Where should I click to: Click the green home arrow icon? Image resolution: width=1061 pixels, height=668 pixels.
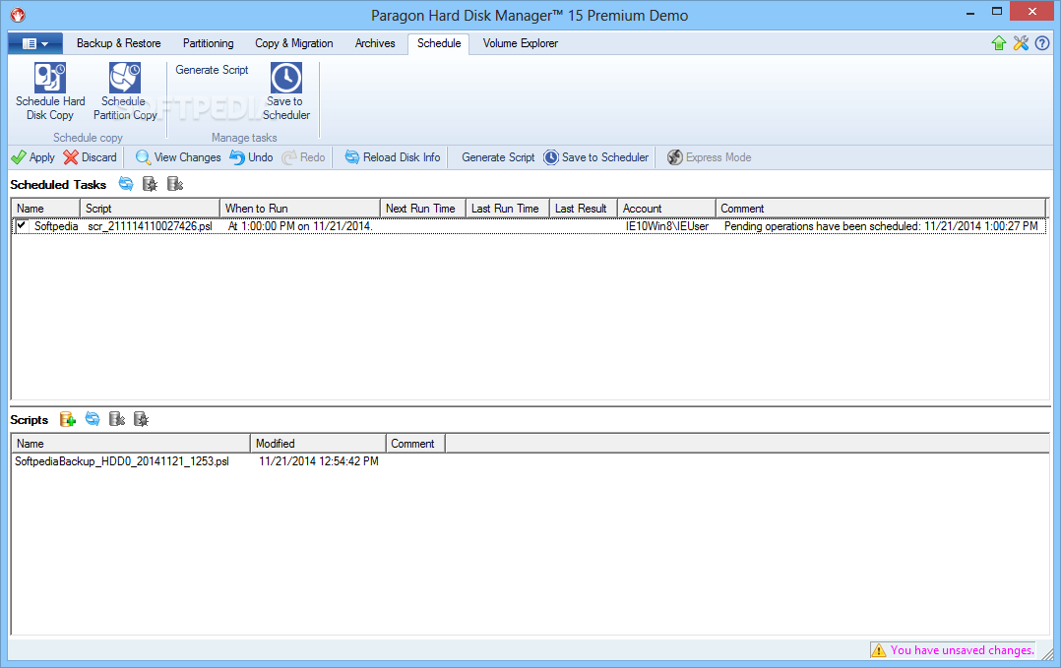pyautogui.click(x=999, y=43)
